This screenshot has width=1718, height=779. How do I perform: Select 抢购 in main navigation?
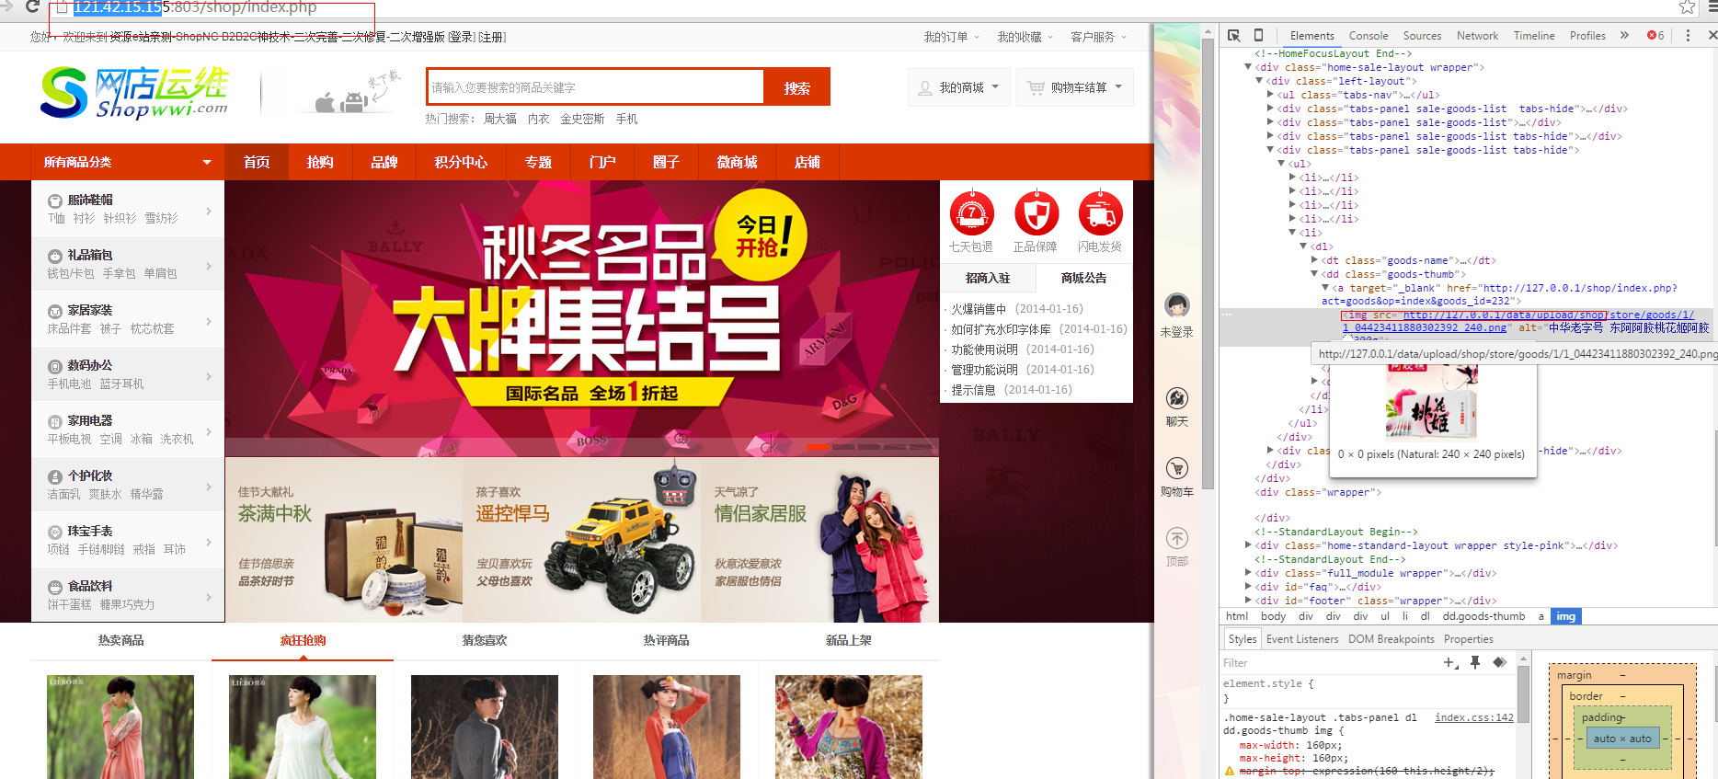pyautogui.click(x=320, y=162)
